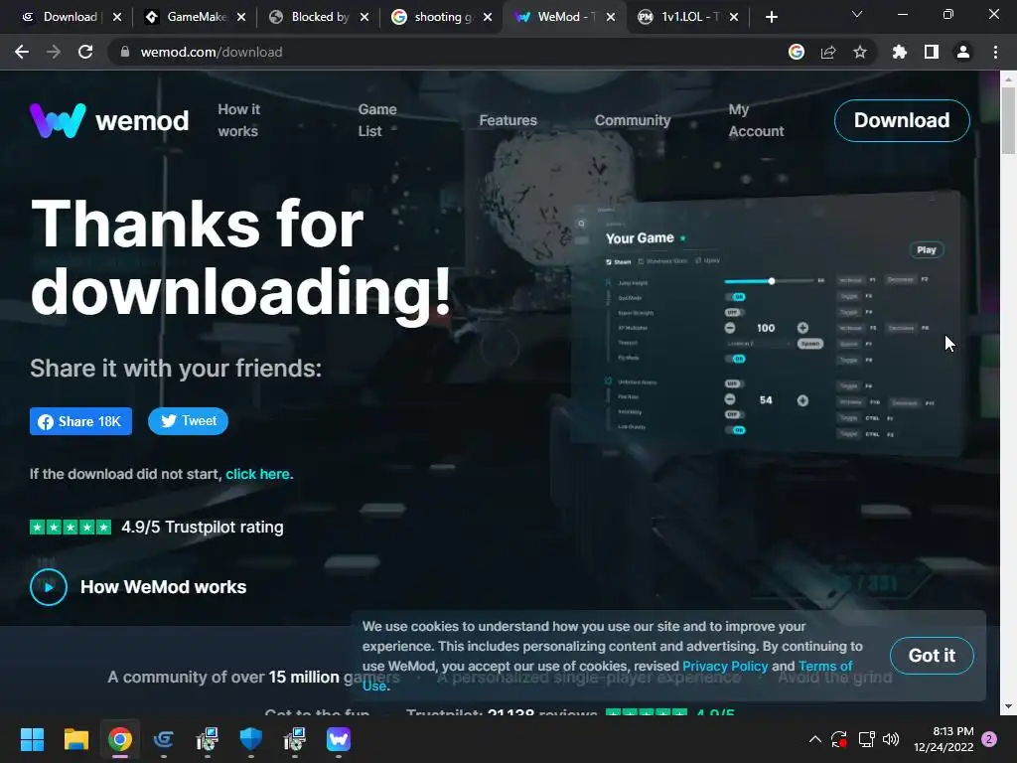
Task: Show hidden system tray icons
Action: pyautogui.click(x=815, y=739)
